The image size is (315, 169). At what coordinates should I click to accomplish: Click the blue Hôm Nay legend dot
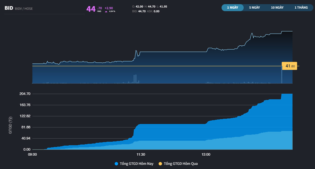(x=116, y=164)
